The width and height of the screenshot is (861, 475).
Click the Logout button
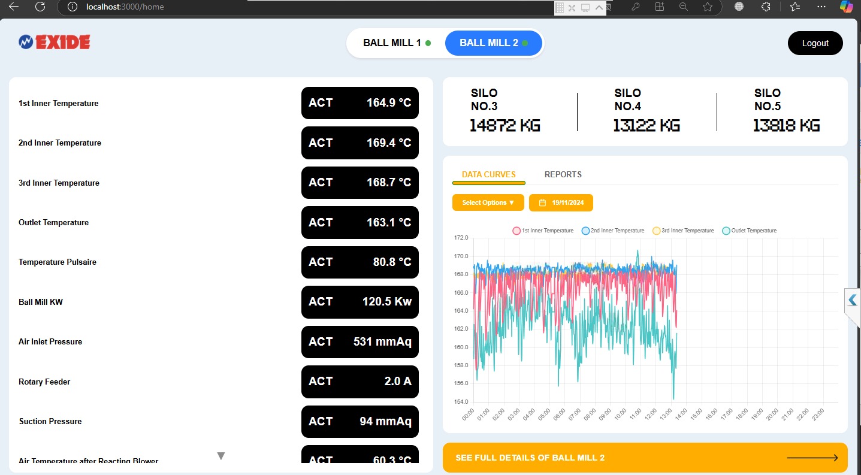tap(815, 43)
